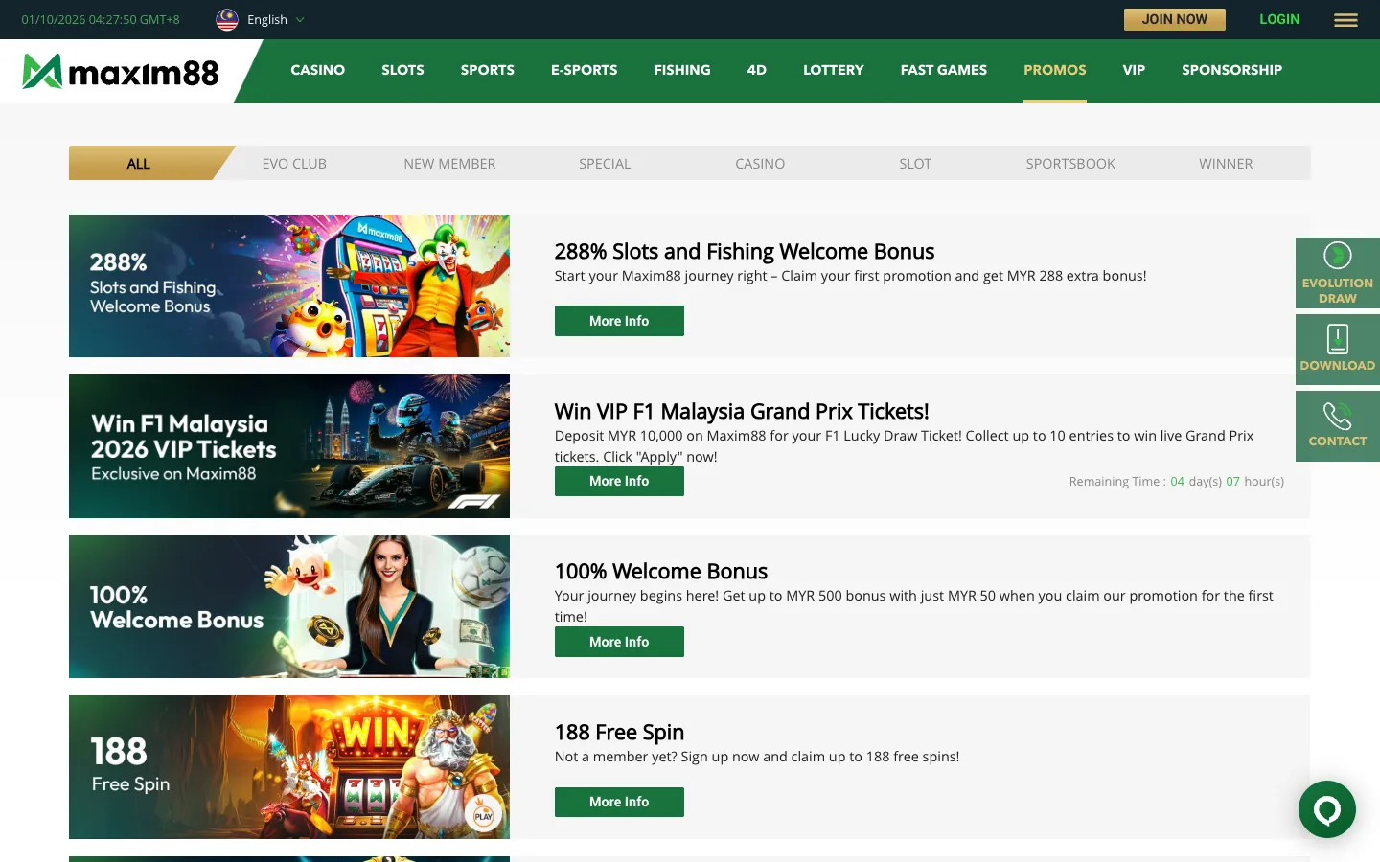The image size is (1380, 862).
Task: Click More Info for F1 Grand Prix Tickets
Action: (x=619, y=481)
